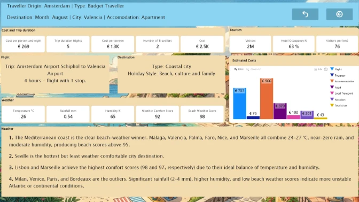Click the Rainfall mm 0.54 card
The height and width of the screenshot is (202, 359).
[x=68, y=114]
